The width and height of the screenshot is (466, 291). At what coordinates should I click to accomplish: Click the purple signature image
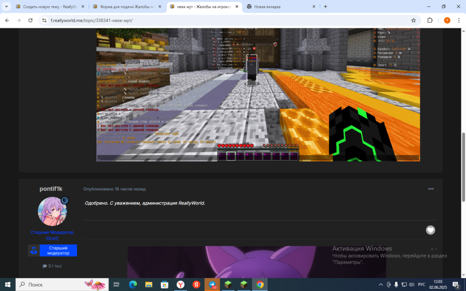click(x=257, y=262)
